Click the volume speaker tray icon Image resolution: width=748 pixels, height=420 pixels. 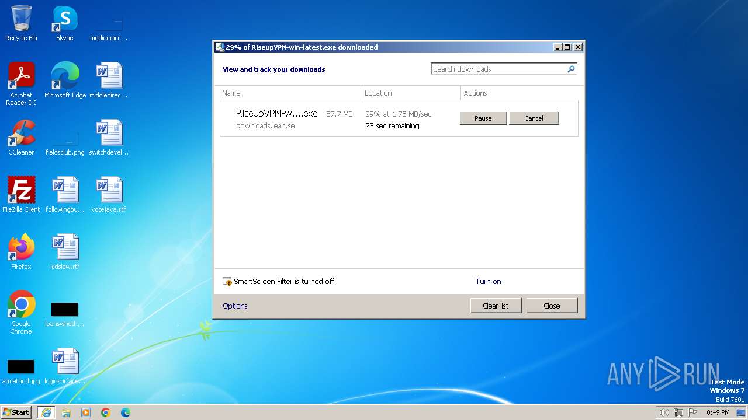(664, 412)
